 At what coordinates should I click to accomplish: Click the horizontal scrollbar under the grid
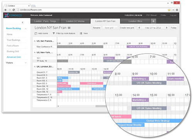point(82,106)
